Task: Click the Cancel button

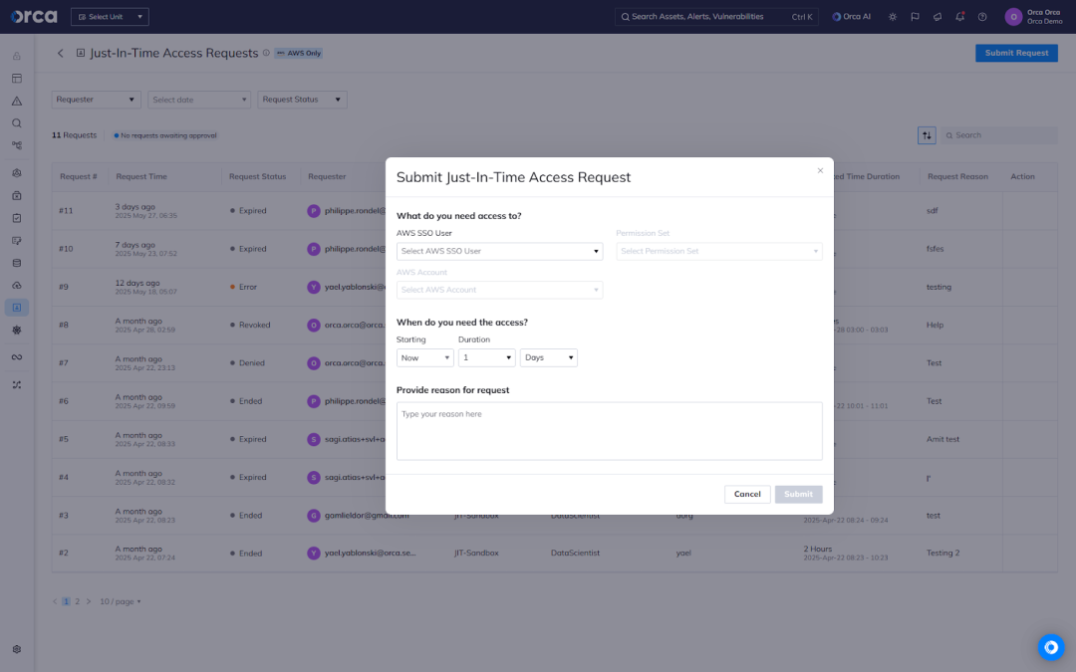Action: (x=747, y=494)
